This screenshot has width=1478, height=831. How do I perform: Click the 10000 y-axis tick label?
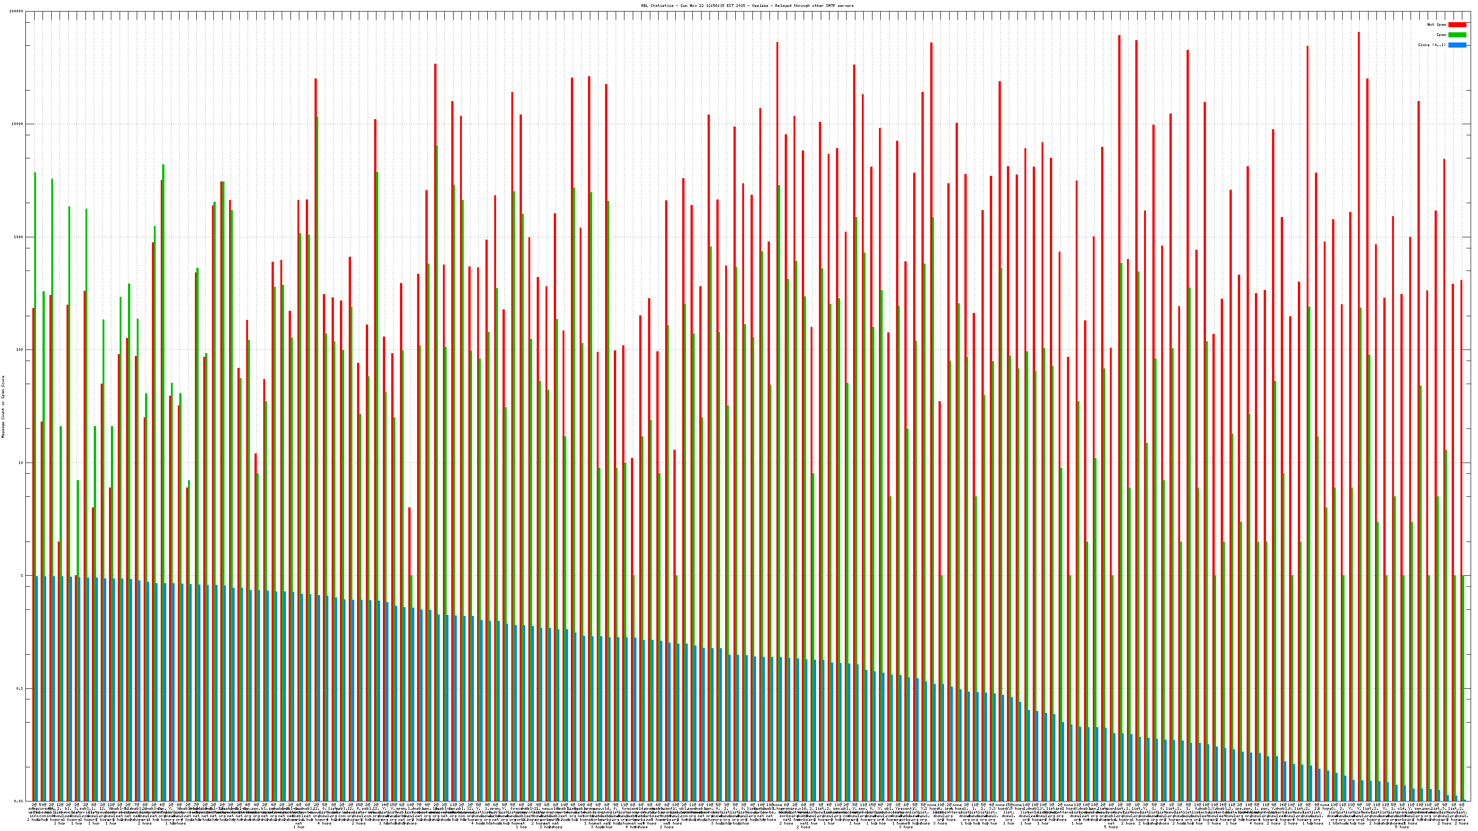pos(18,125)
